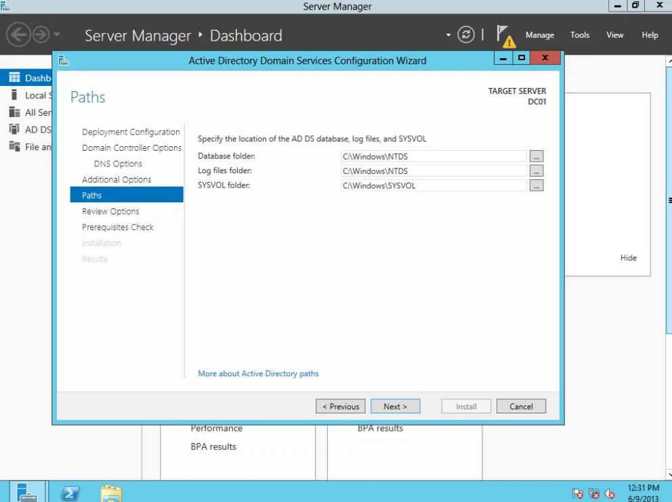Image resolution: width=672 pixels, height=502 pixels.
Task: Open the dropdown arrow left of refresh
Action: [448, 35]
